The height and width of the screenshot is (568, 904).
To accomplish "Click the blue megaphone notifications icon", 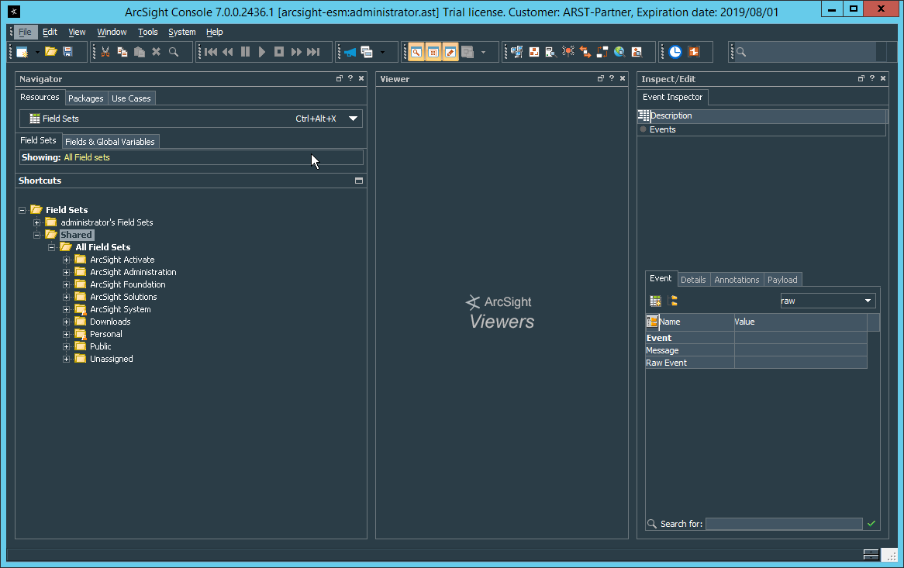I will [x=350, y=52].
